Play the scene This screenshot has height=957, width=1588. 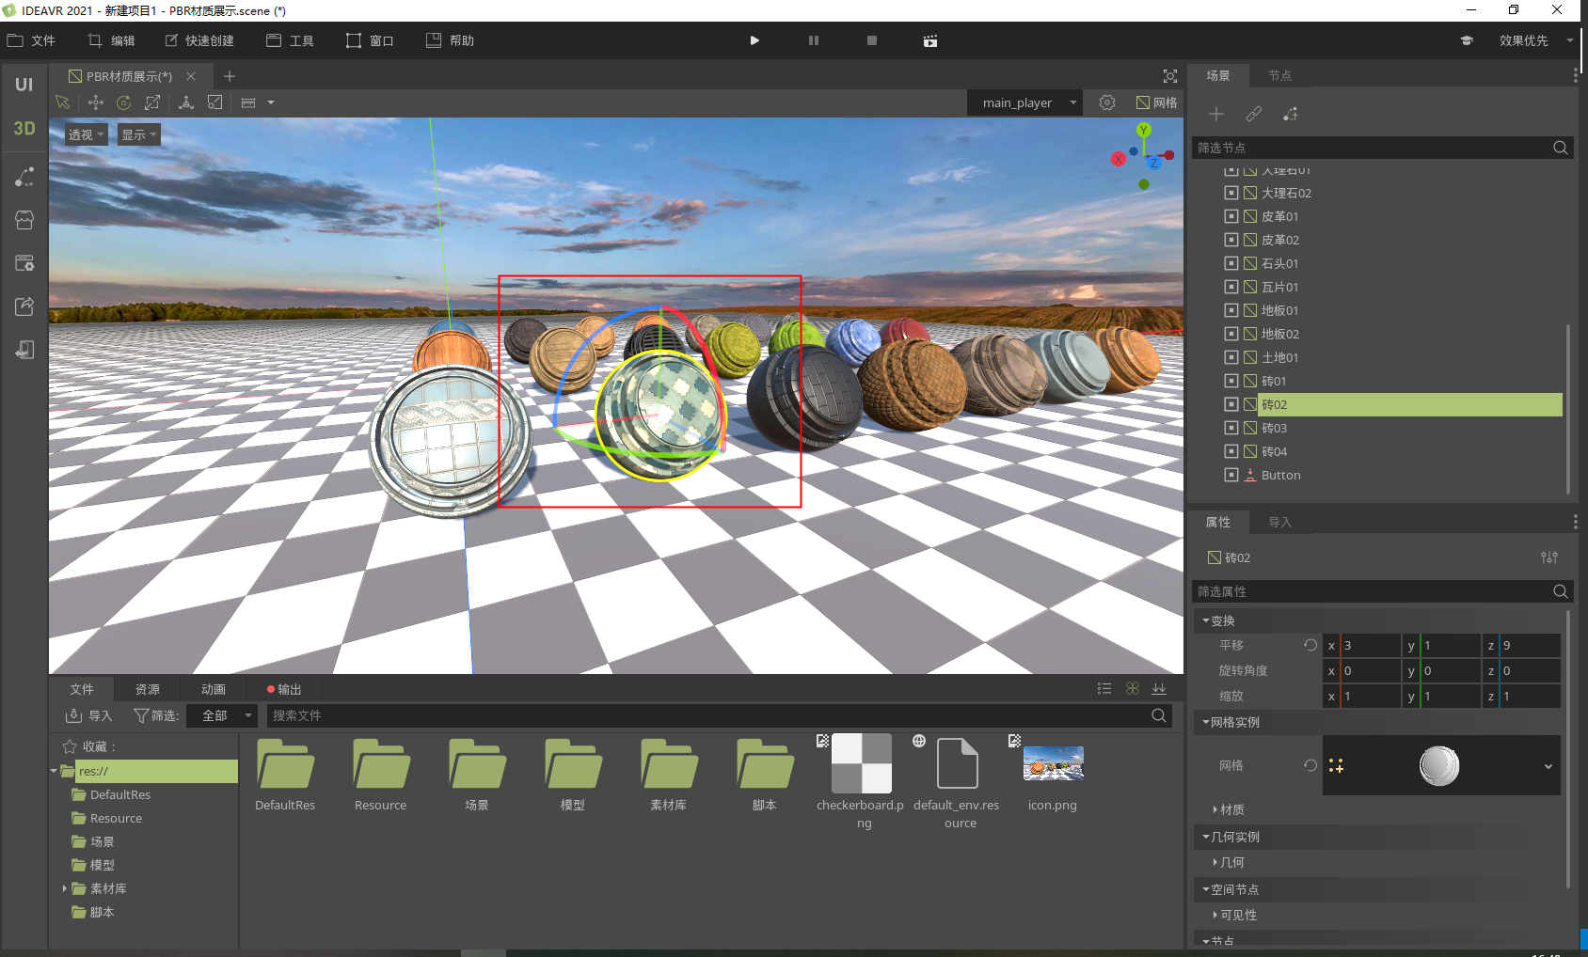pyautogui.click(x=754, y=40)
